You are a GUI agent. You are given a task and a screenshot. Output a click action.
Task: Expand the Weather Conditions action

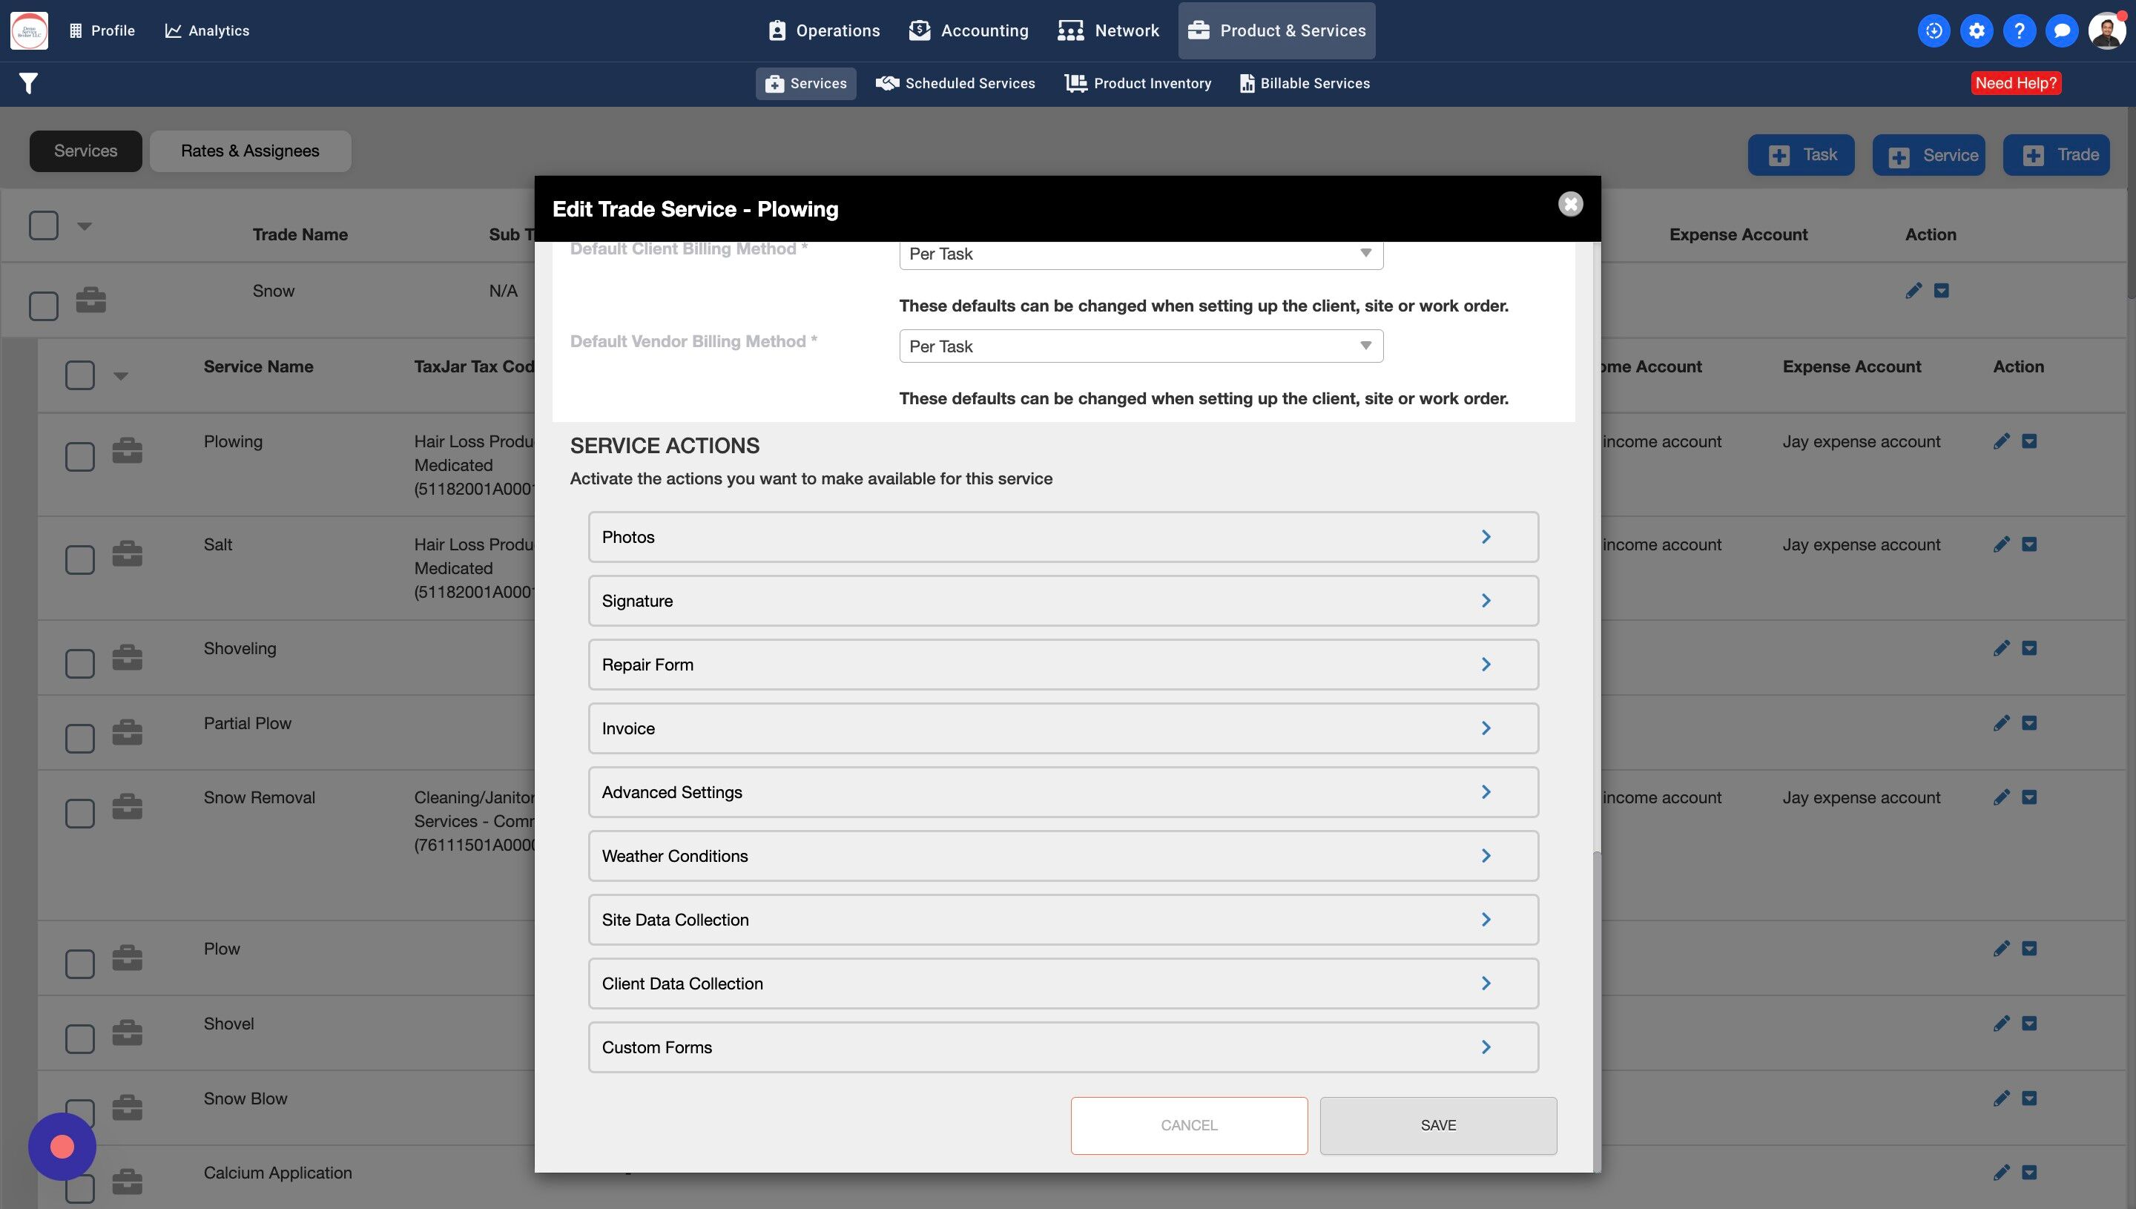1063,856
